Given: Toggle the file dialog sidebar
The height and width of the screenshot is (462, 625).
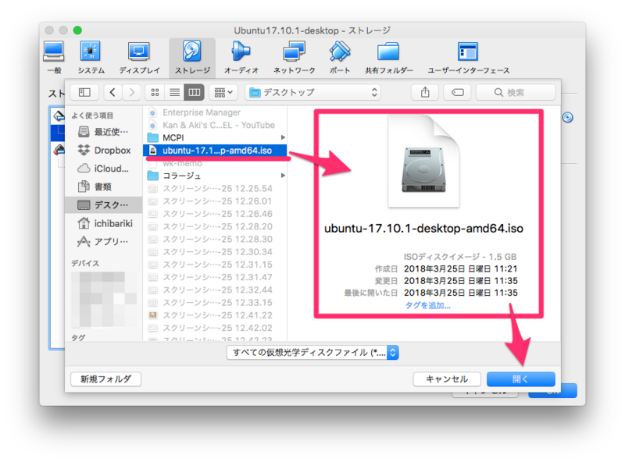Looking at the screenshot, I should [x=84, y=92].
